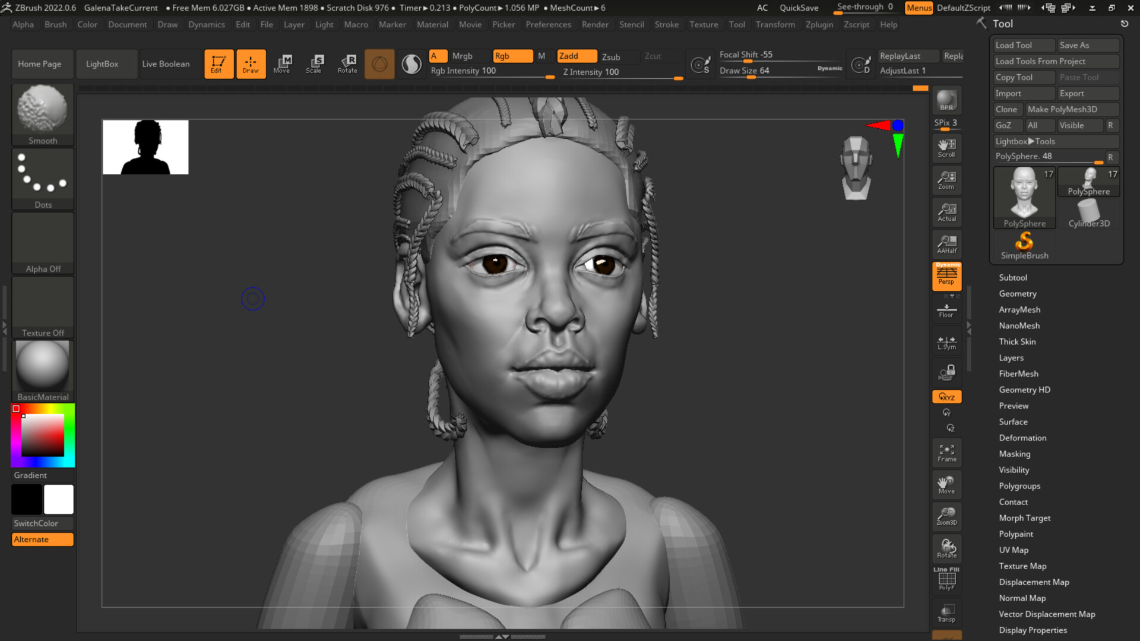1140x641 pixels.
Task: Activate the Frame icon on the right shelf
Action: click(x=946, y=452)
